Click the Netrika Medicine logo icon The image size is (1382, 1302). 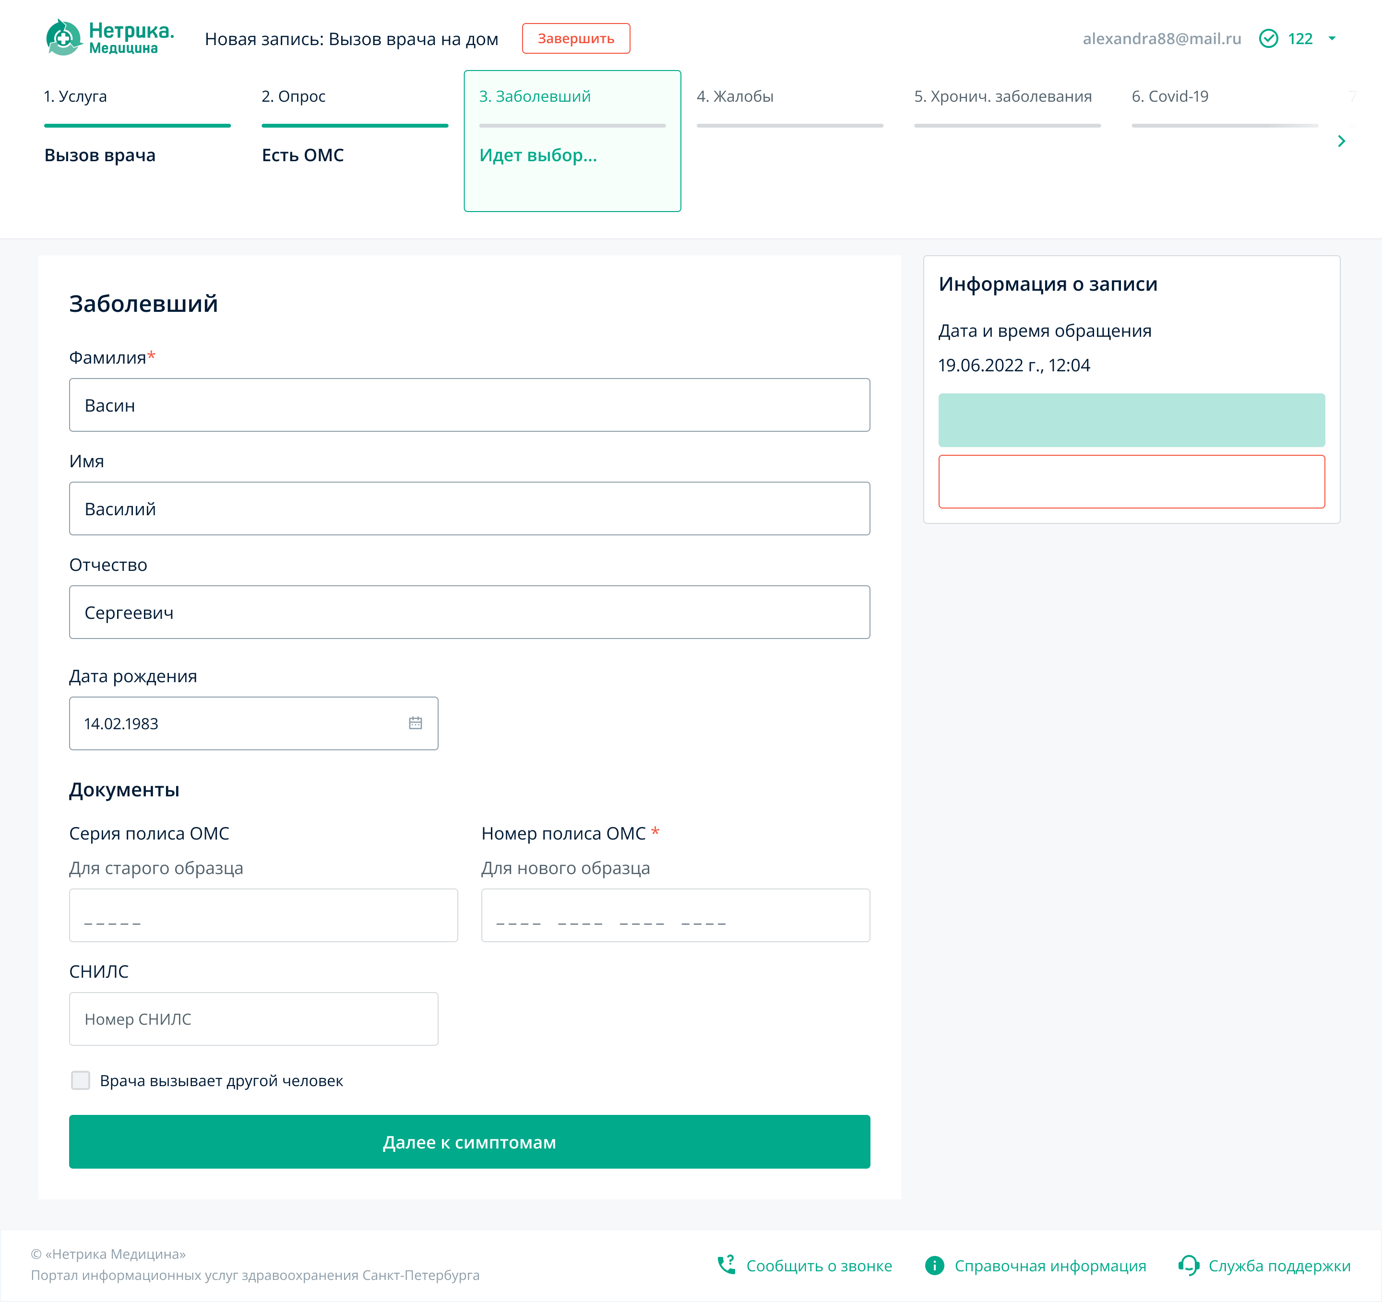[x=64, y=38]
